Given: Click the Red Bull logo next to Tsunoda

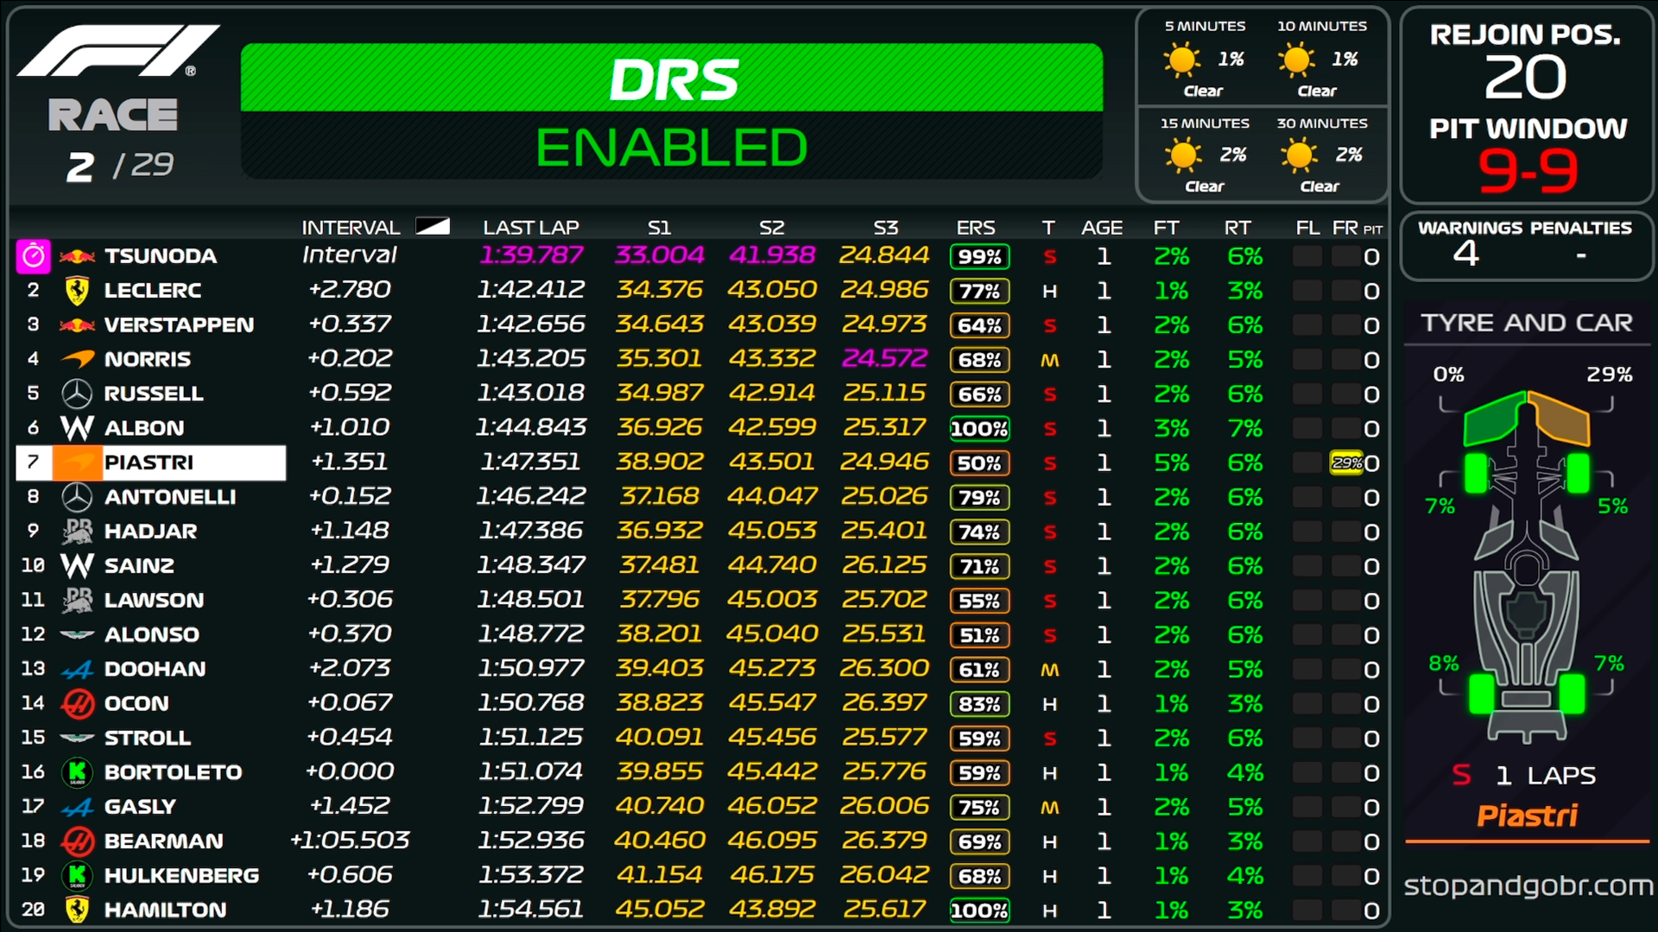Looking at the screenshot, I should click(x=77, y=256).
